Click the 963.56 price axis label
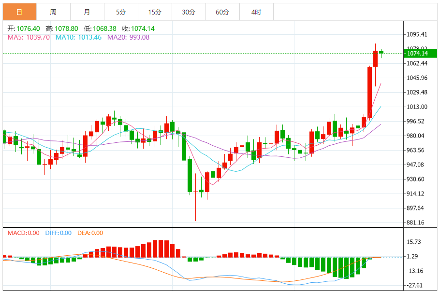Screen dimensions: 440x291 click(416, 150)
